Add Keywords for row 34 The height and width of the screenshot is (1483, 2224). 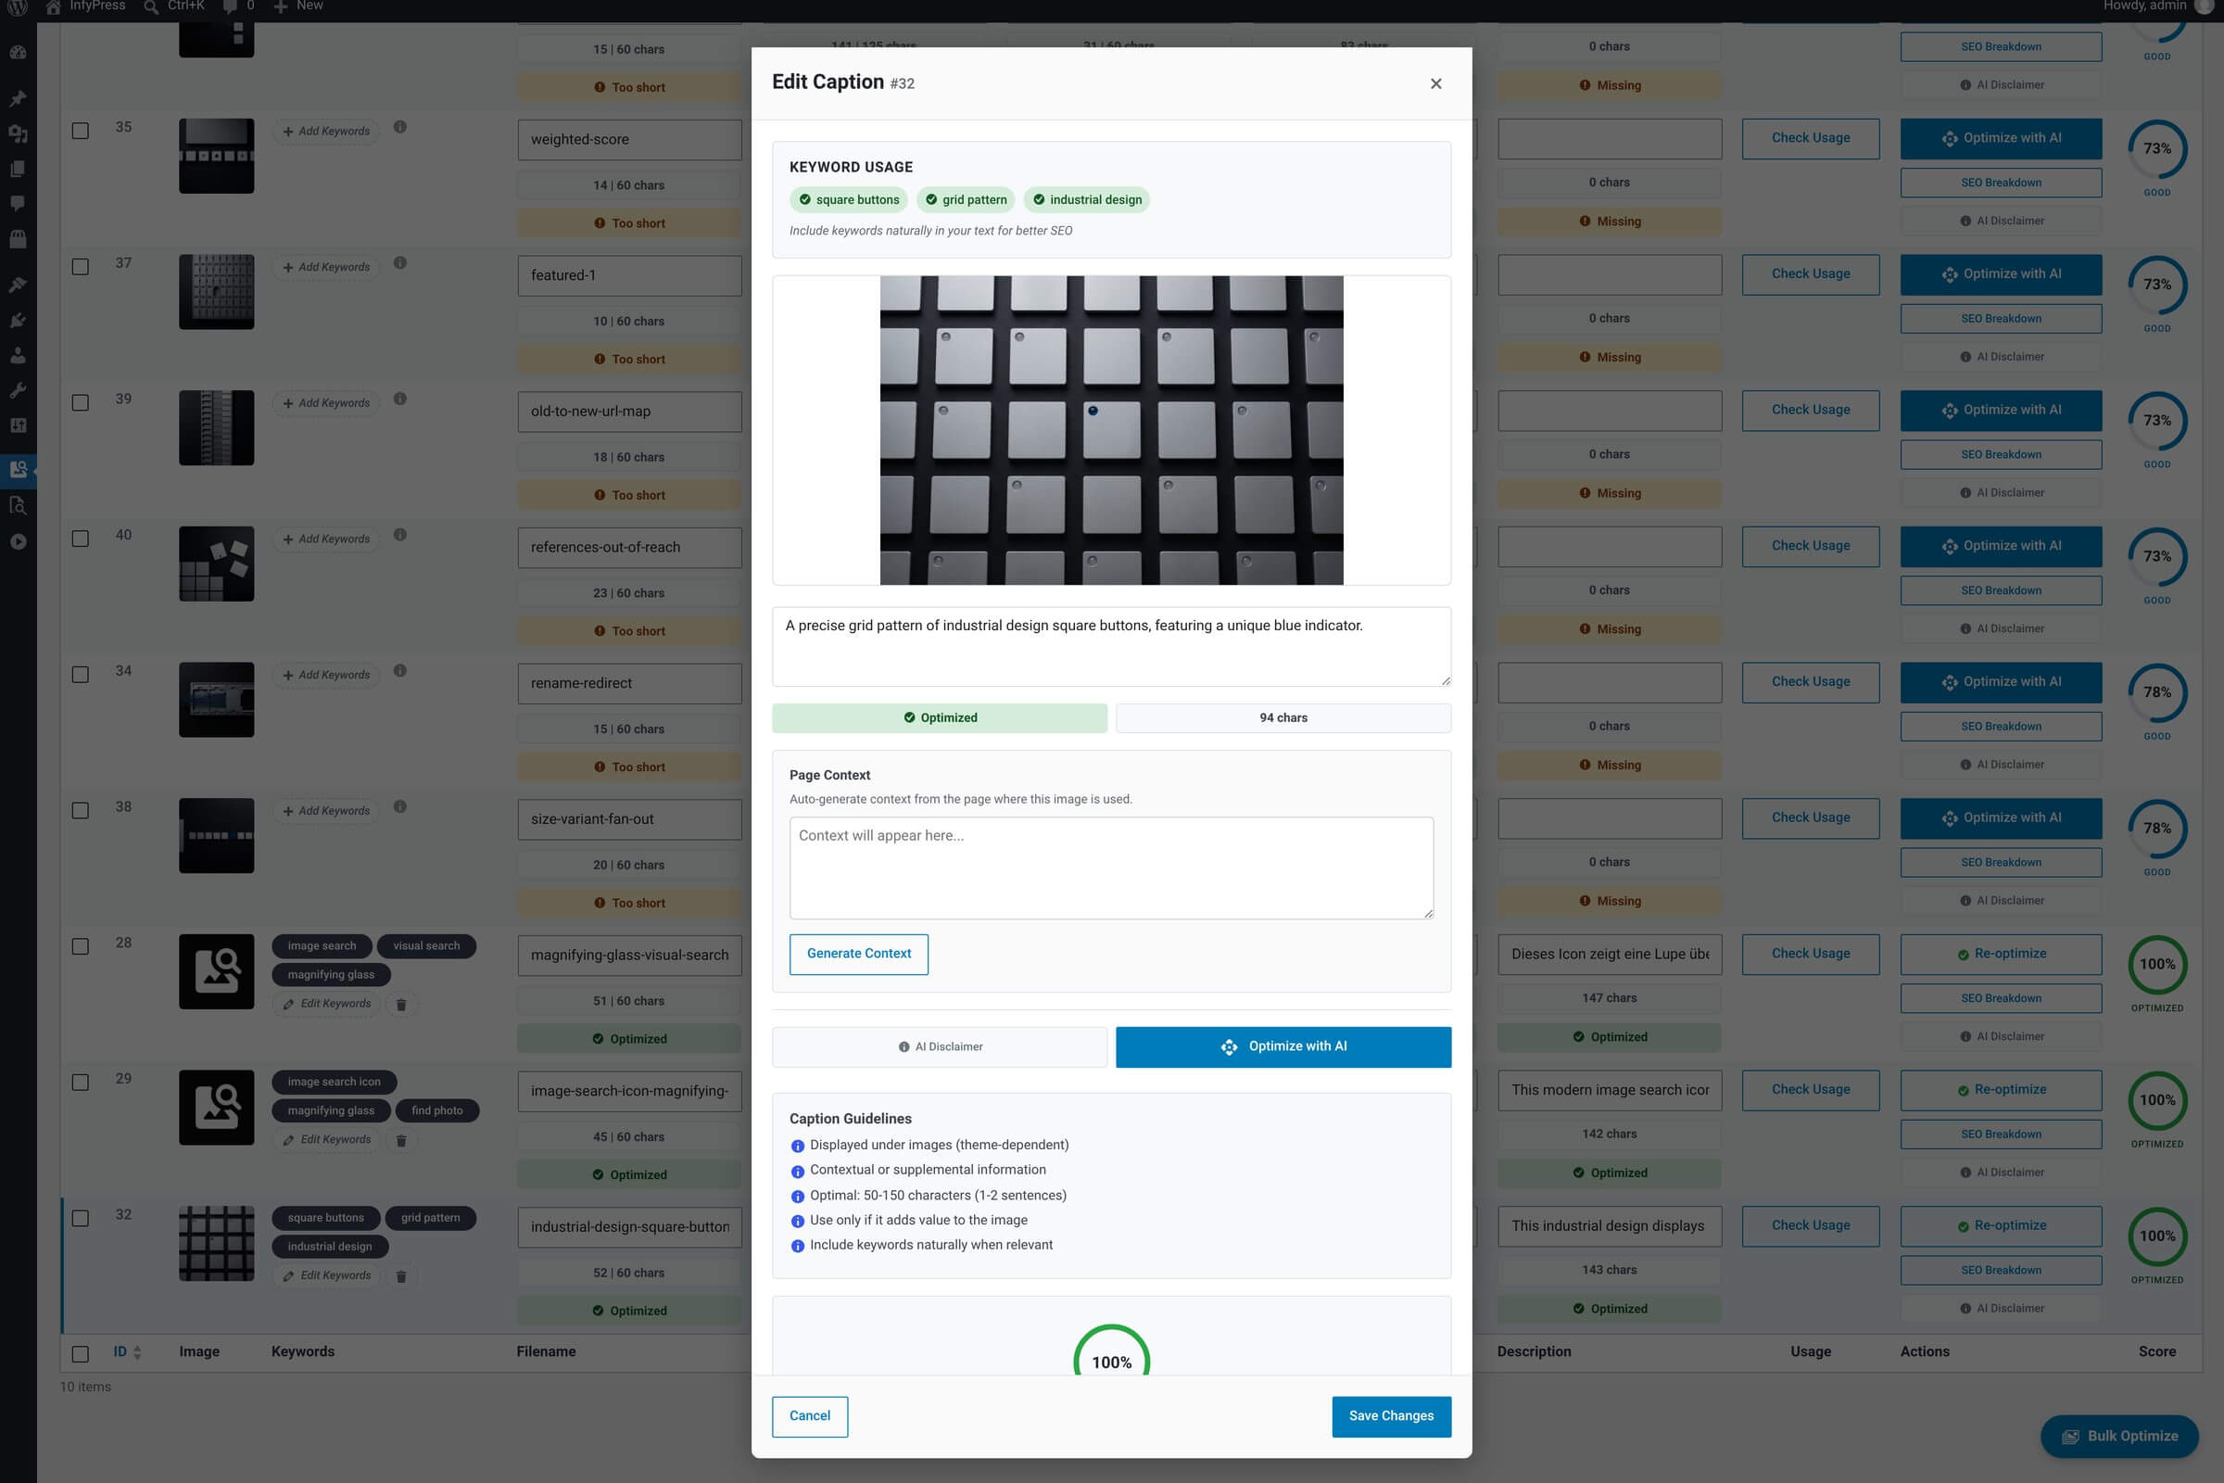click(x=326, y=675)
